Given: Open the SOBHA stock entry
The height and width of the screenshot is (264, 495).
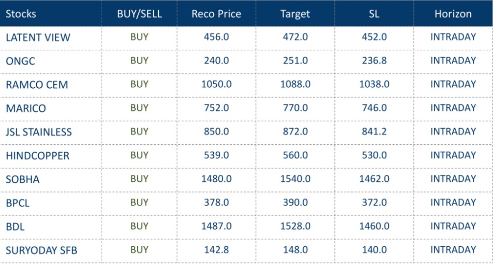Looking at the screenshot, I should 23,179.
